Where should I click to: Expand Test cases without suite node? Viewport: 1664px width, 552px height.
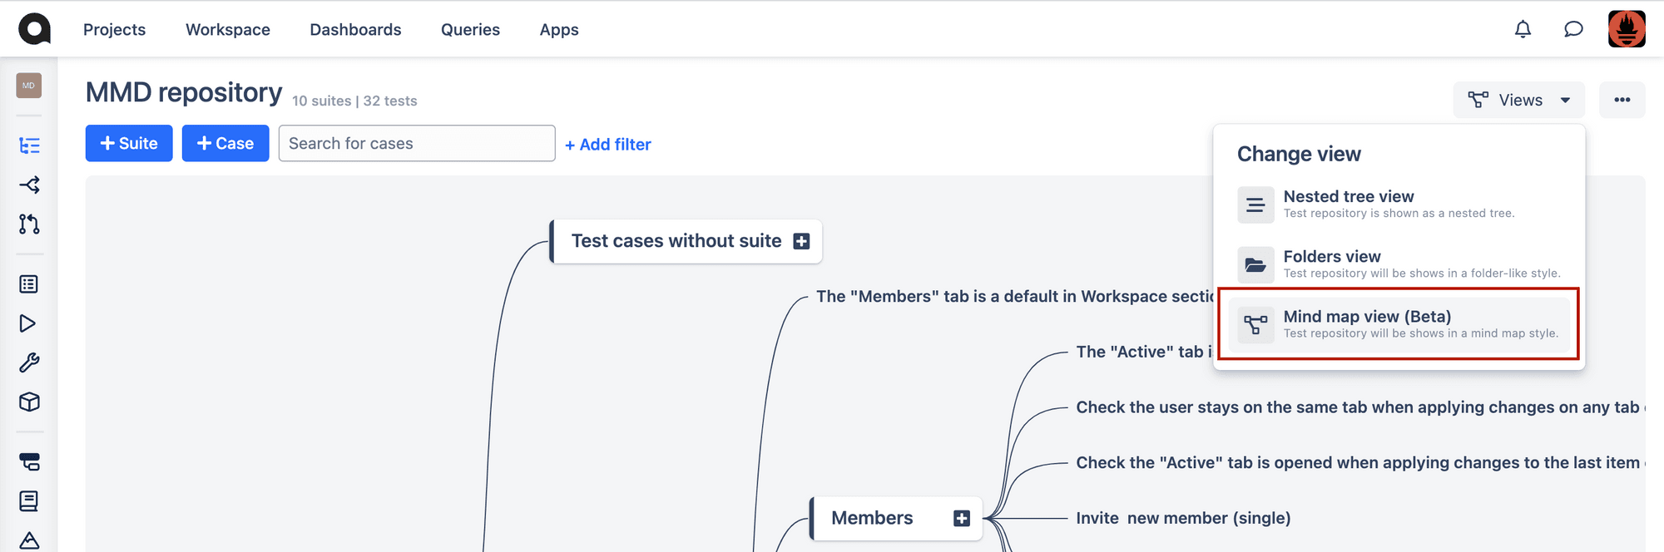pos(801,241)
